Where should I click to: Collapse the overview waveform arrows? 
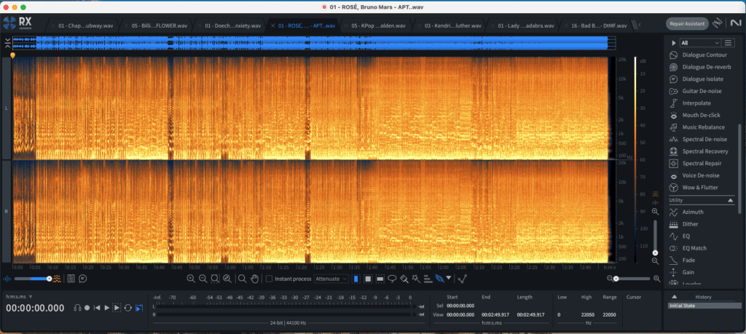[7, 44]
